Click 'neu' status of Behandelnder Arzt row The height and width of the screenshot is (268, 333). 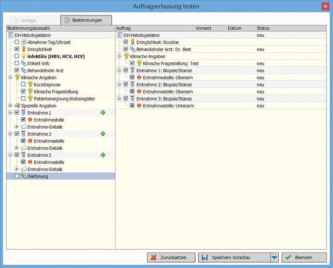tap(260, 50)
